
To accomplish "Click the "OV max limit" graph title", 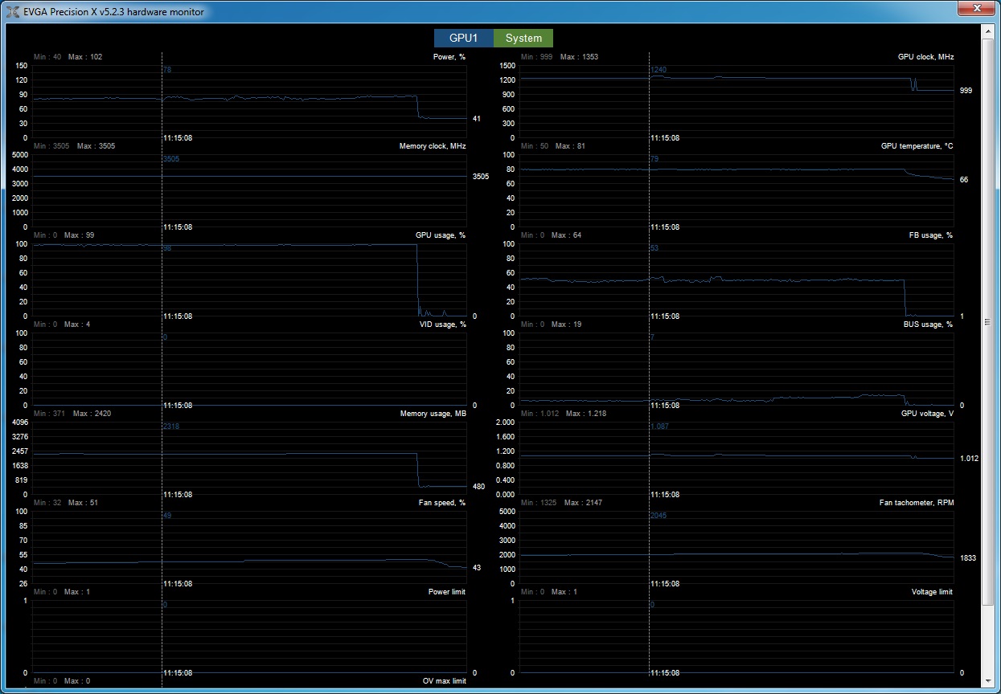I will pyautogui.click(x=444, y=681).
